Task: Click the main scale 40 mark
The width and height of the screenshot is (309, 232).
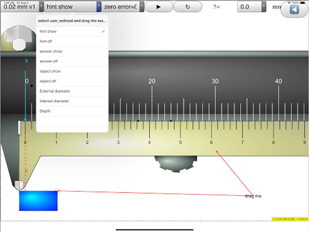Action: tap(278, 81)
